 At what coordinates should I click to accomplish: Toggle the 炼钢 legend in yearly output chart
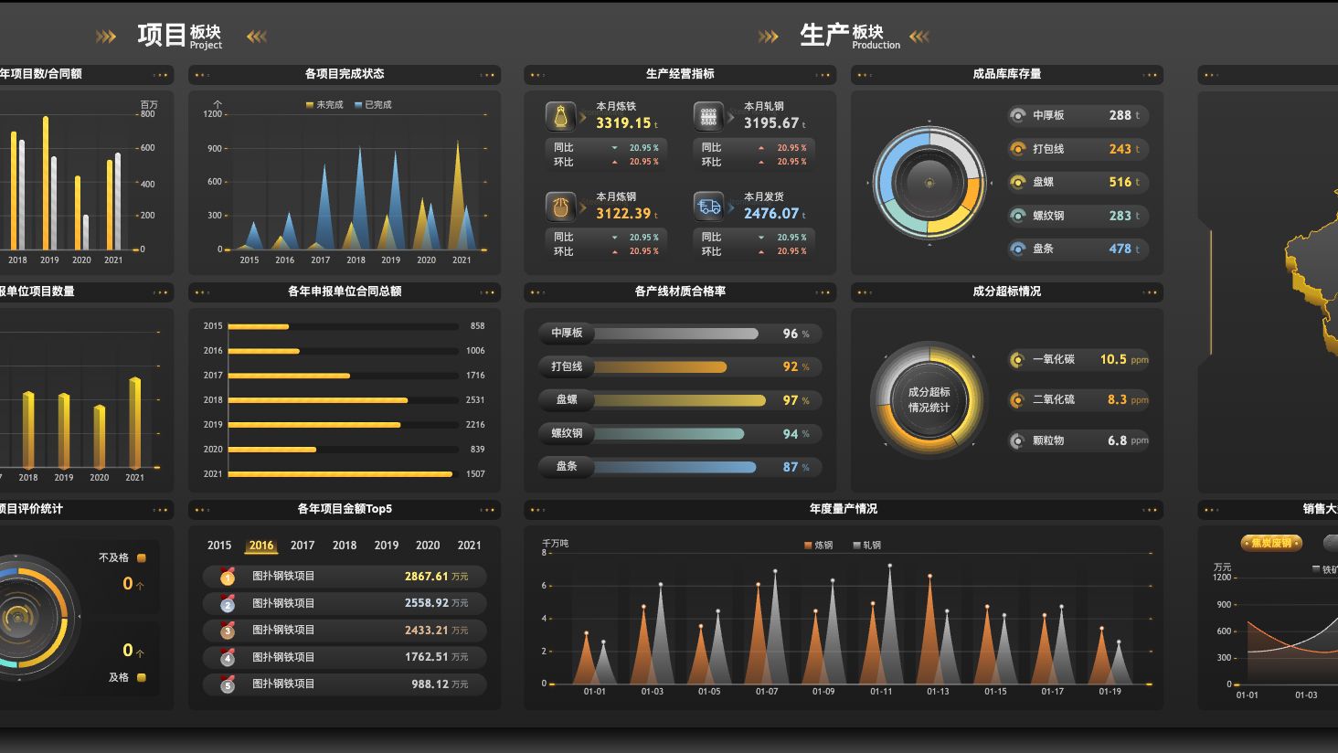pos(818,546)
